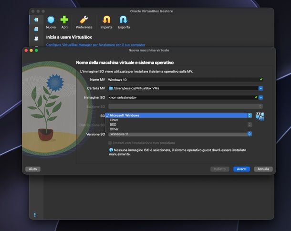
Task: Select the second sidebar icon in VirtualBox Gestore
Action: click(x=36, y=29)
